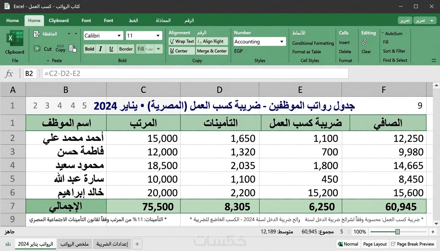Click the formula bar showing =C2-D2-E2

[x=195, y=73]
